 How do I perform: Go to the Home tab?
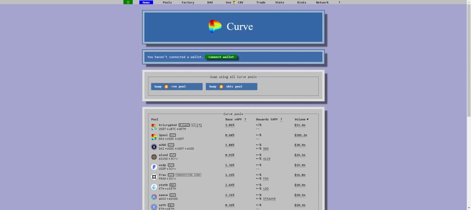coord(146,2)
